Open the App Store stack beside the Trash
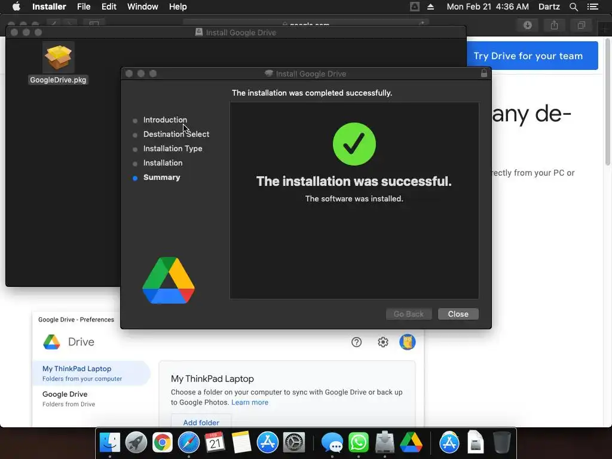 tap(449, 442)
